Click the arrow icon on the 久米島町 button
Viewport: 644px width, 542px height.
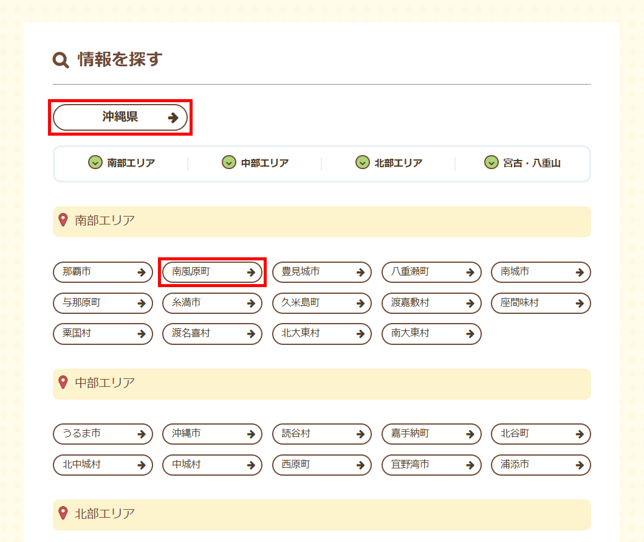click(x=360, y=303)
